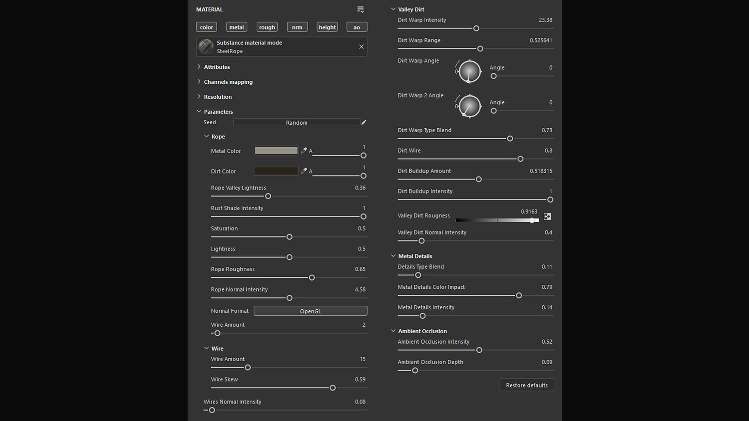The image size is (749, 421).
Task: Toggle the metal channel button
Action: click(237, 27)
